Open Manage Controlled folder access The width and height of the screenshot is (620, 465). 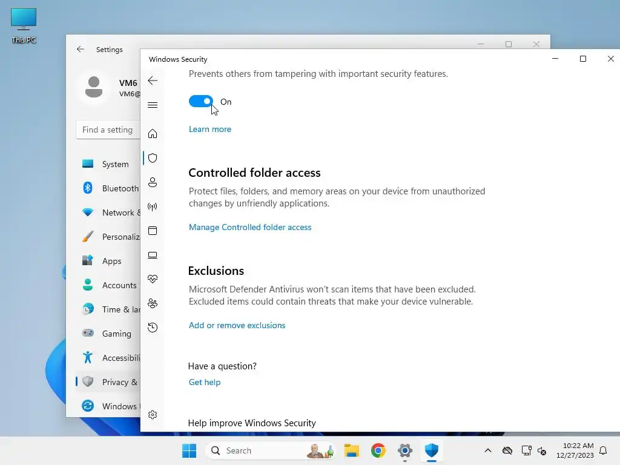(250, 228)
